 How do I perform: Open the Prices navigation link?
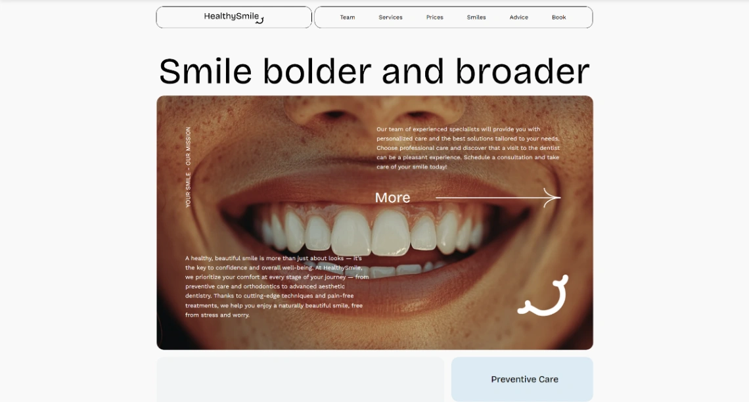[435, 17]
